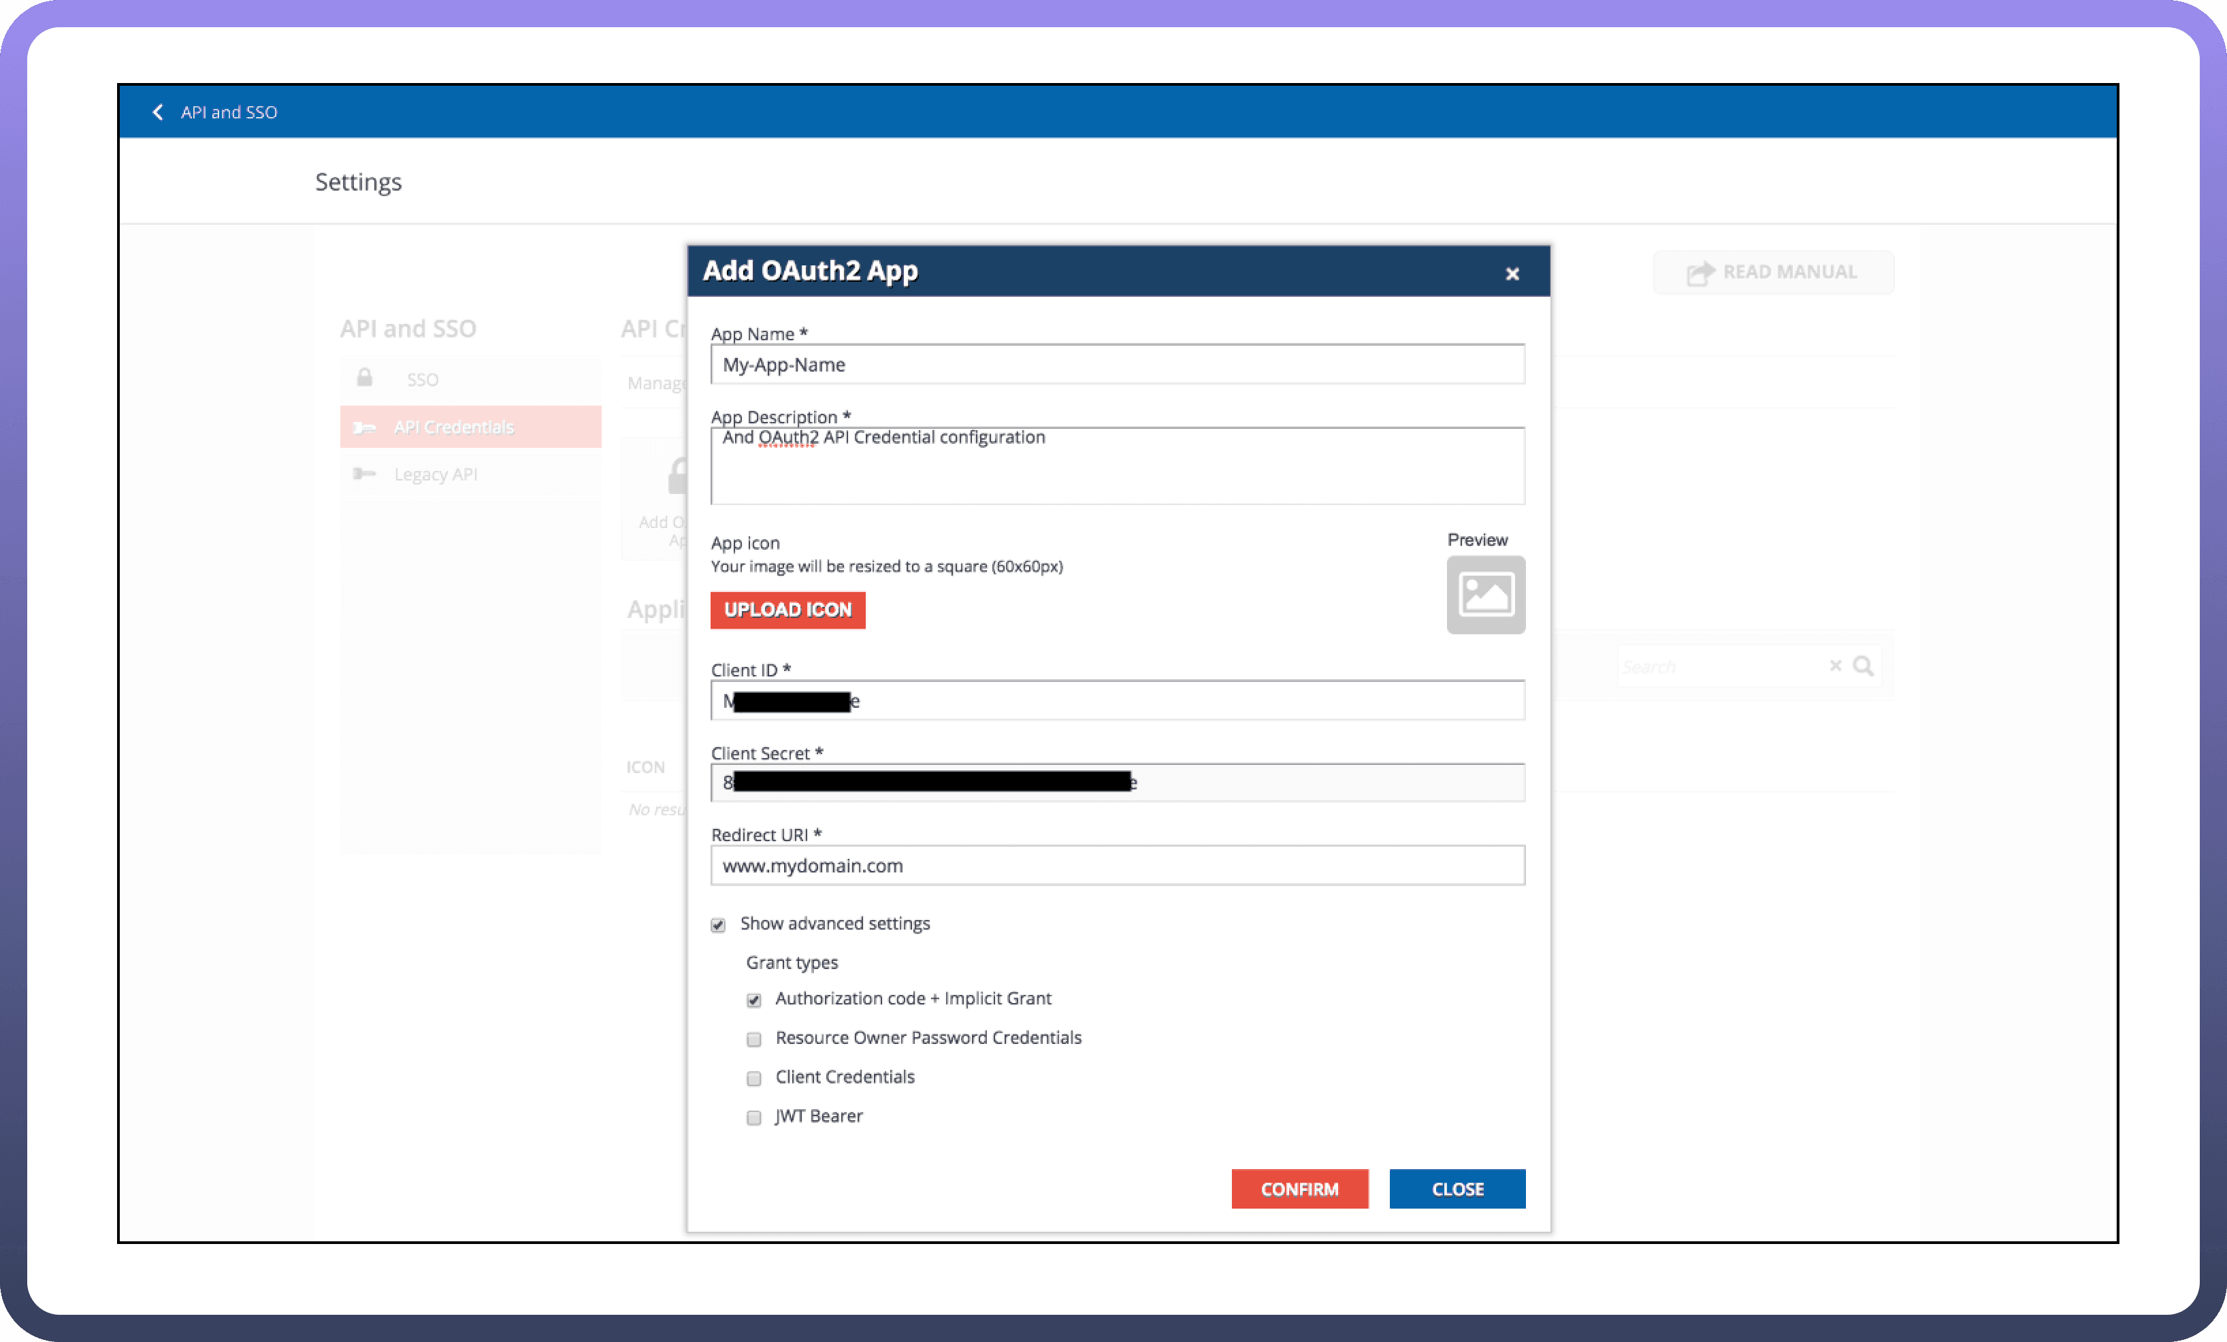This screenshot has height=1342, width=2227.
Task: Uncheck Show advanced settings checkbox
Action: 717,924
